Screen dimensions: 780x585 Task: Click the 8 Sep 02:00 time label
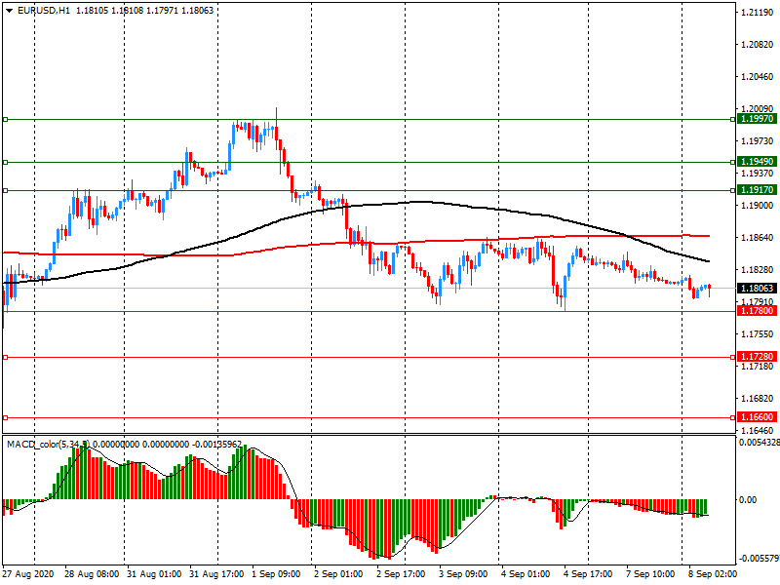pyautogui.click(x=713, y=574)
